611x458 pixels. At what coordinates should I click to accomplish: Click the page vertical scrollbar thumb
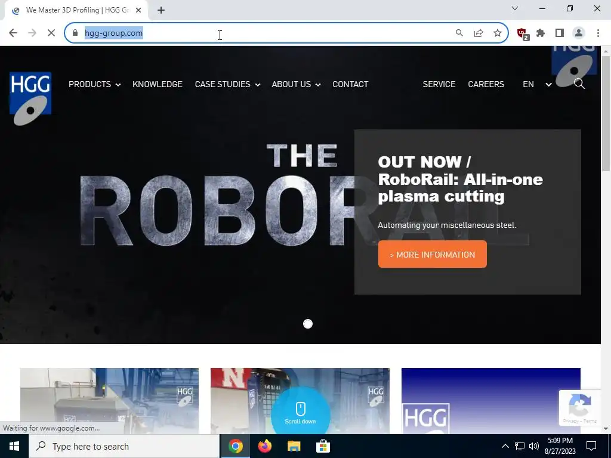point(606,113)
